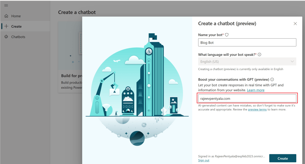
Task: Open the hamburger navigation menu
Action: (x=6, y=6)
